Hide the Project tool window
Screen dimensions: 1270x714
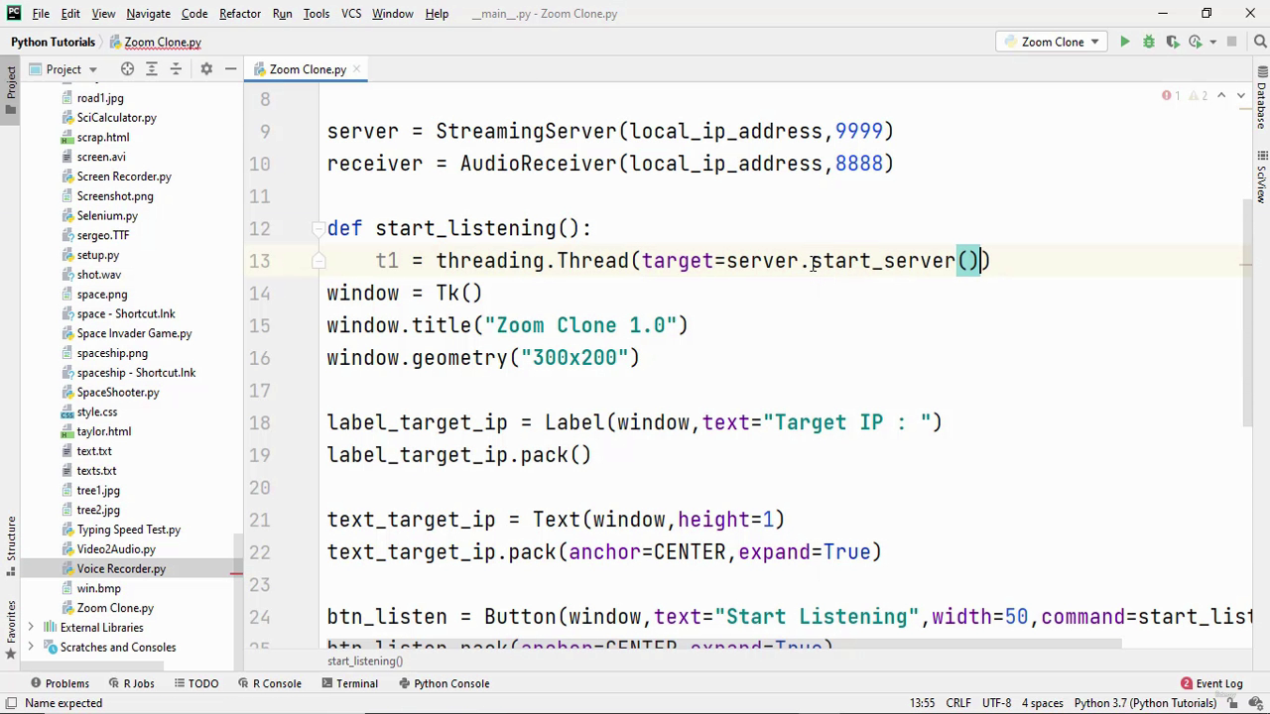[x=230, y=69]
